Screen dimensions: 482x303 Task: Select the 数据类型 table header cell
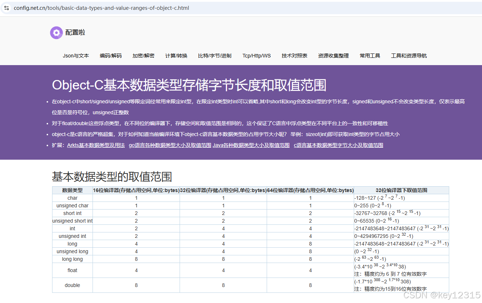tap(72, 190)
